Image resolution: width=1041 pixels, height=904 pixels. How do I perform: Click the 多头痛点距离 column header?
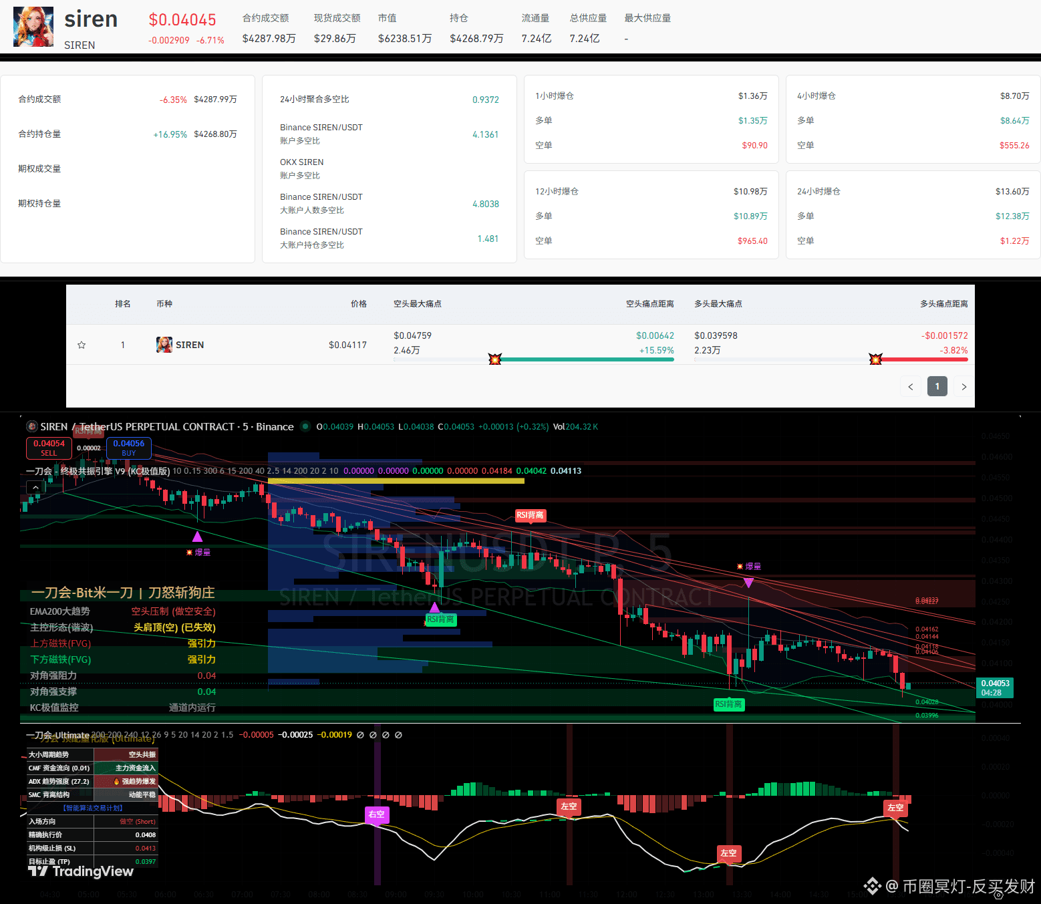(944, 304)
